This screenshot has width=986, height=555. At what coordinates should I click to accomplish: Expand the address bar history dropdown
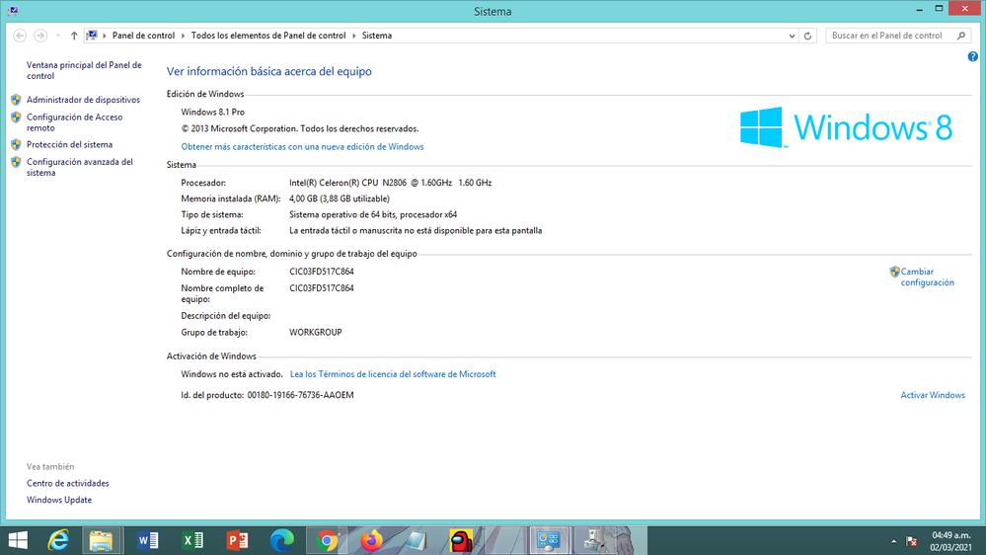pyautogui.click(x=792, y=36)
